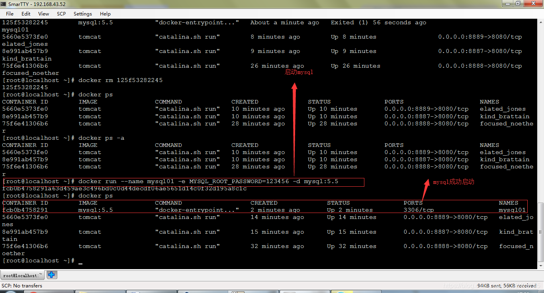Click the '3306/tcp' port value
The height and width of the screenshot is (293, 544).
click(419, 210)
